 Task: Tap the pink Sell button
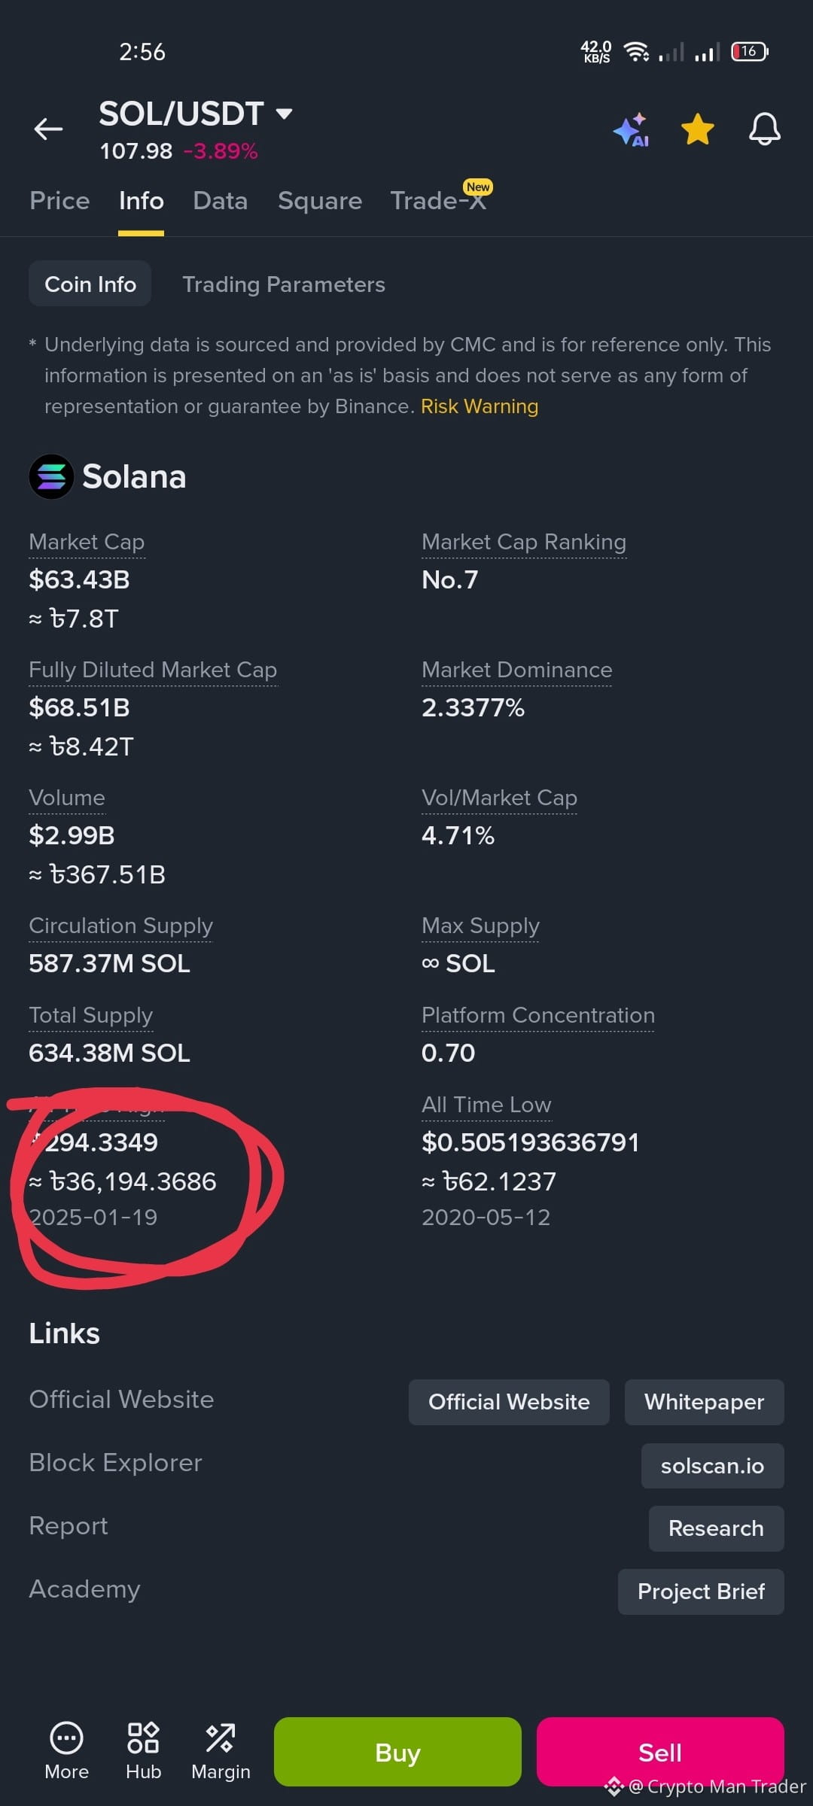[660, 1752]
